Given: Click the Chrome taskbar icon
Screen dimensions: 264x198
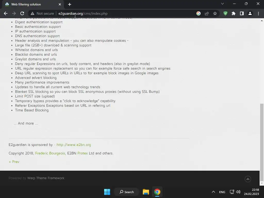Looking at the screenshot, I should [157, 192].
